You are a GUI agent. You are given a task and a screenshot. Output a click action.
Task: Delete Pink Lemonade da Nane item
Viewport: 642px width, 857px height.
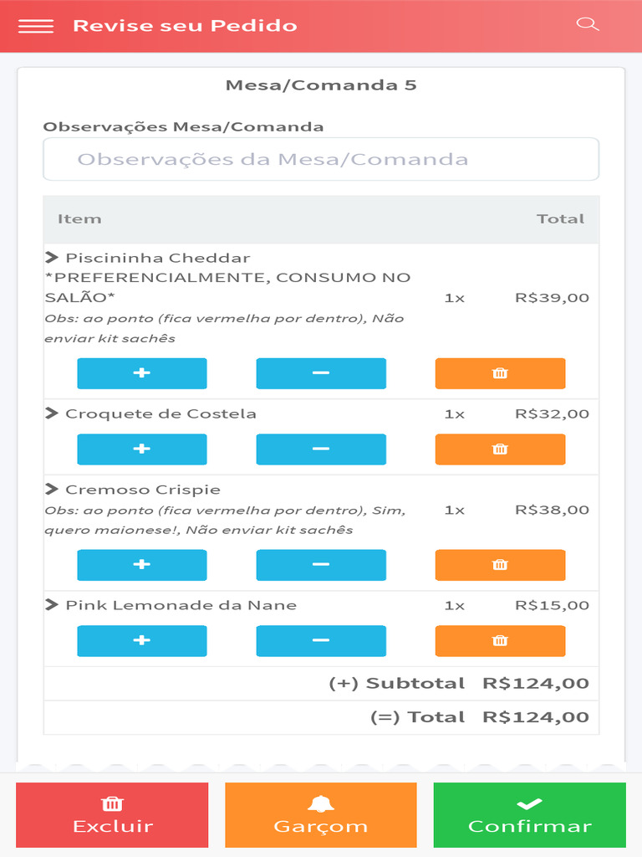tap(500, 641)
